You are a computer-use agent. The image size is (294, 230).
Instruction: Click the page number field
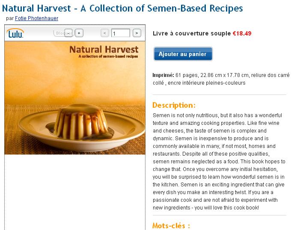(x=121, y=33)
